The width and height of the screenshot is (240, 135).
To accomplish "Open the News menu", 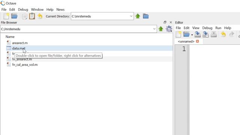I will 60,9.
